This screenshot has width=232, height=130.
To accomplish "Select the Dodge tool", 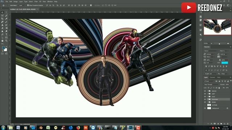I will tap(6, 31).
